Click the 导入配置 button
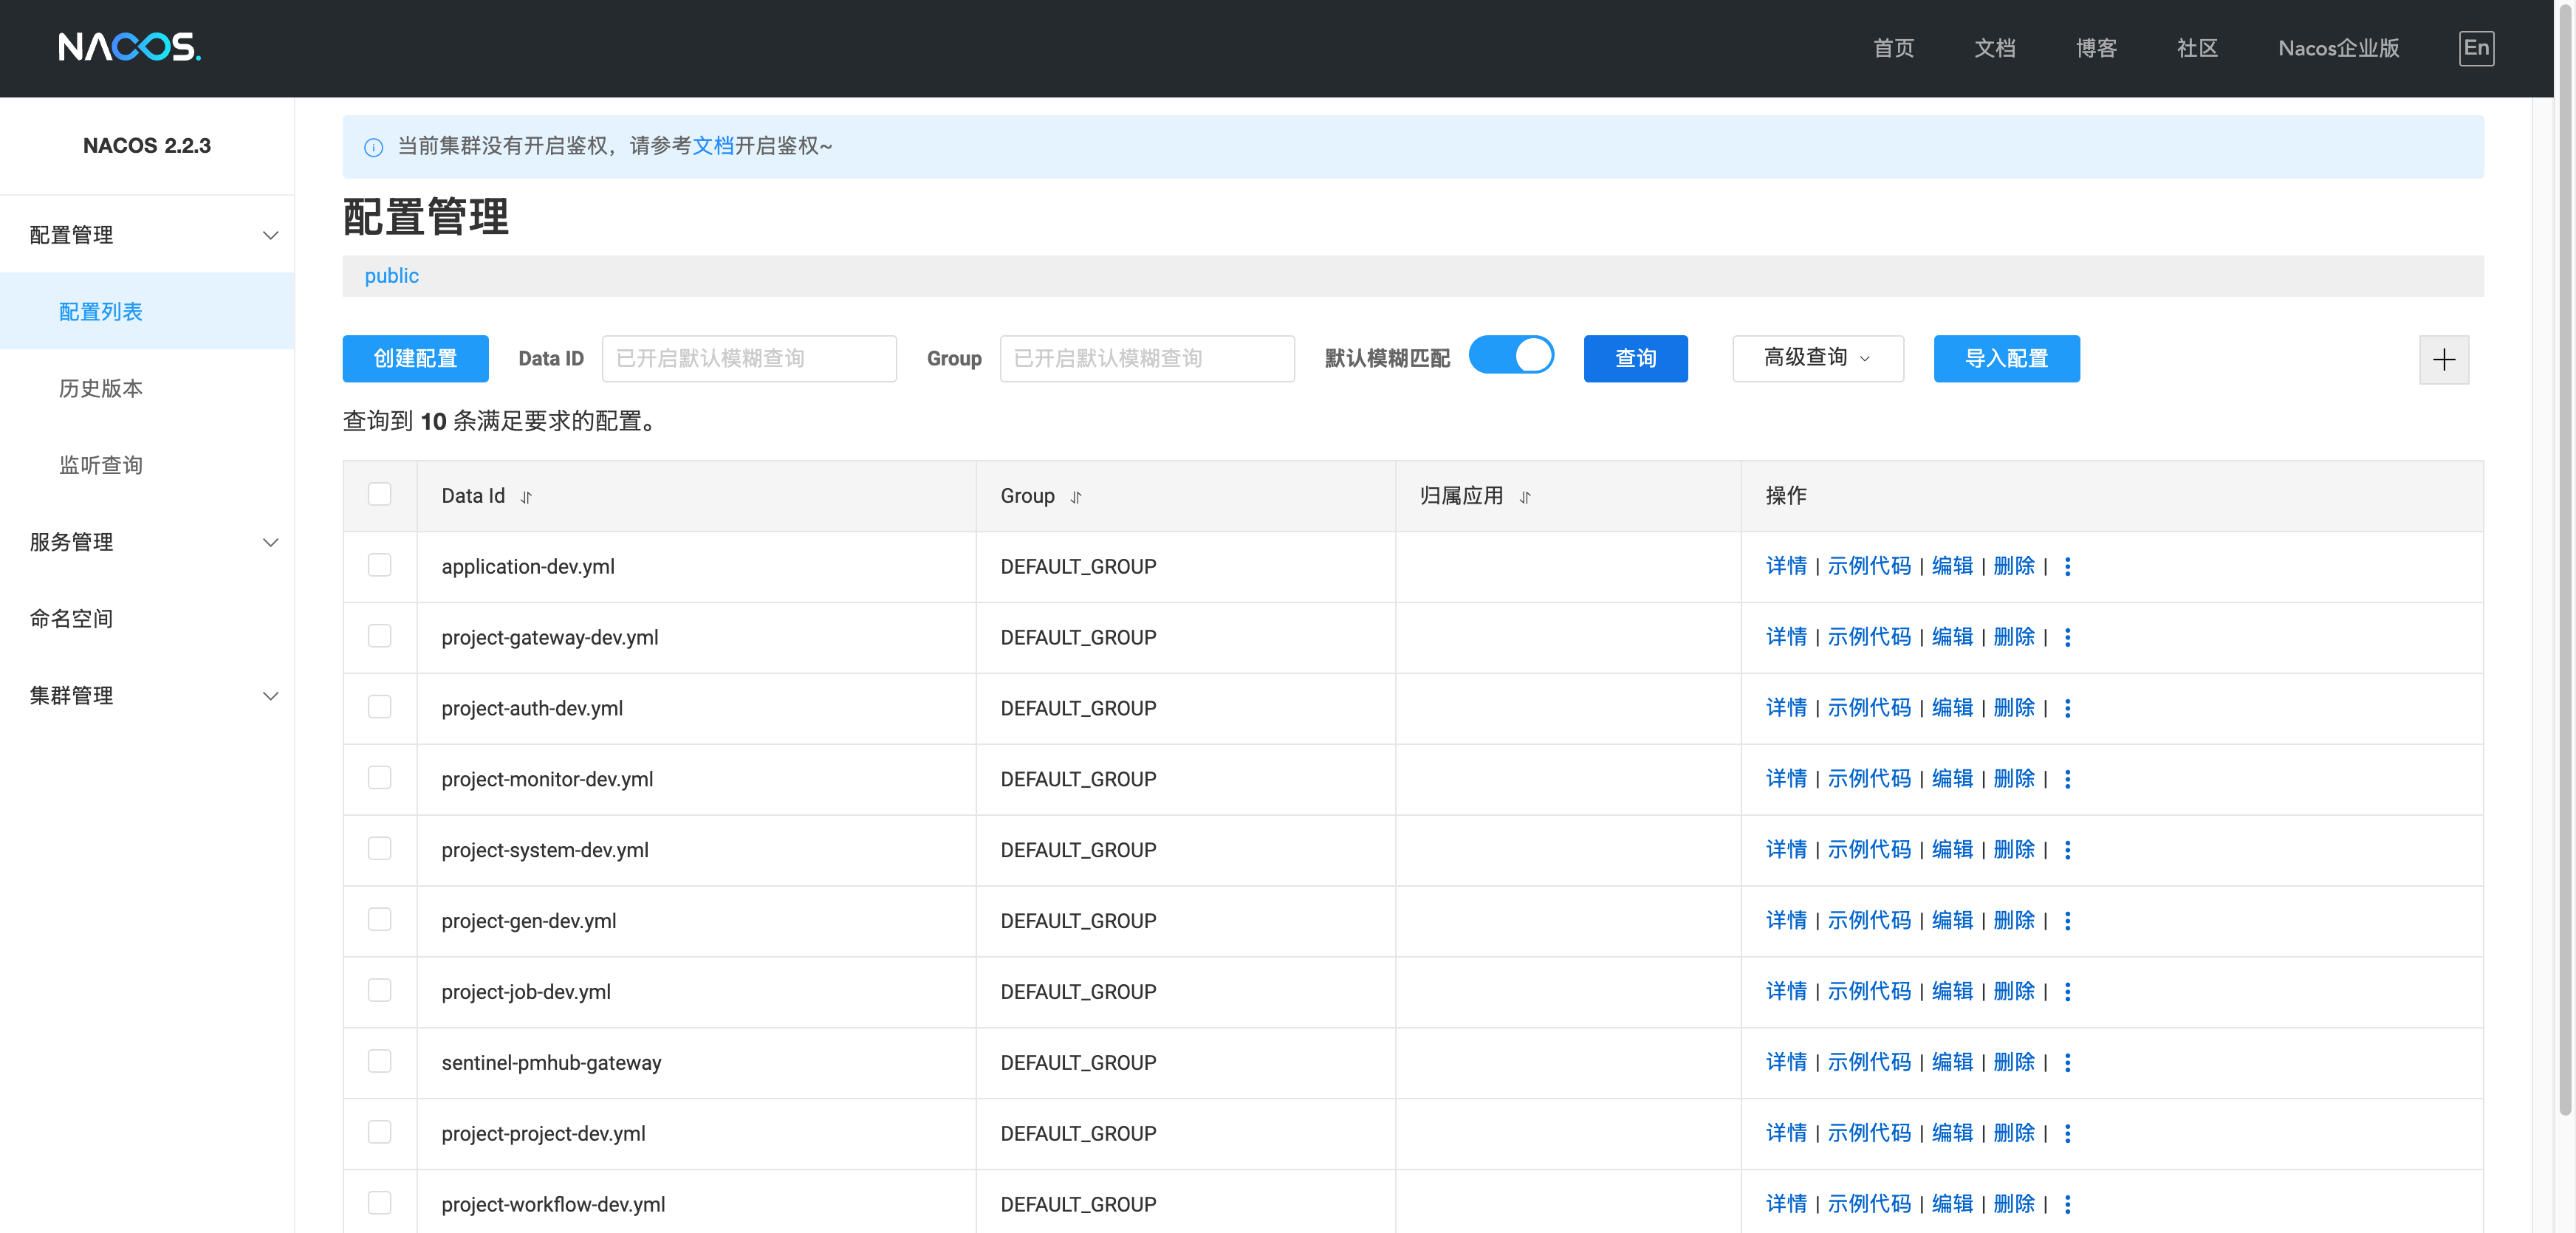Viewport: 2576px width, 1233px height. [x=2006, y=358]
